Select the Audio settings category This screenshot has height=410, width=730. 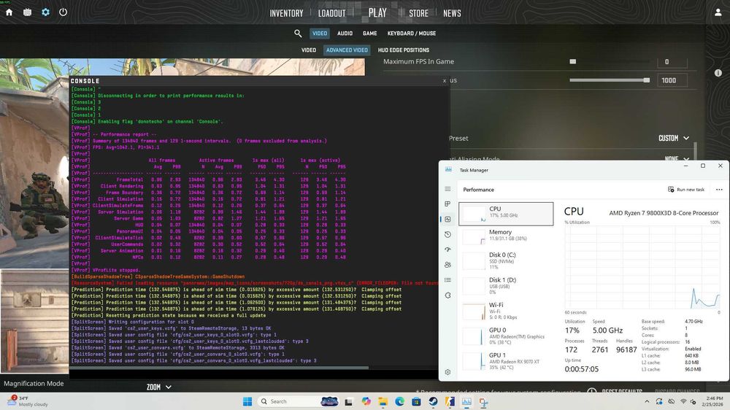coord(345,34)
